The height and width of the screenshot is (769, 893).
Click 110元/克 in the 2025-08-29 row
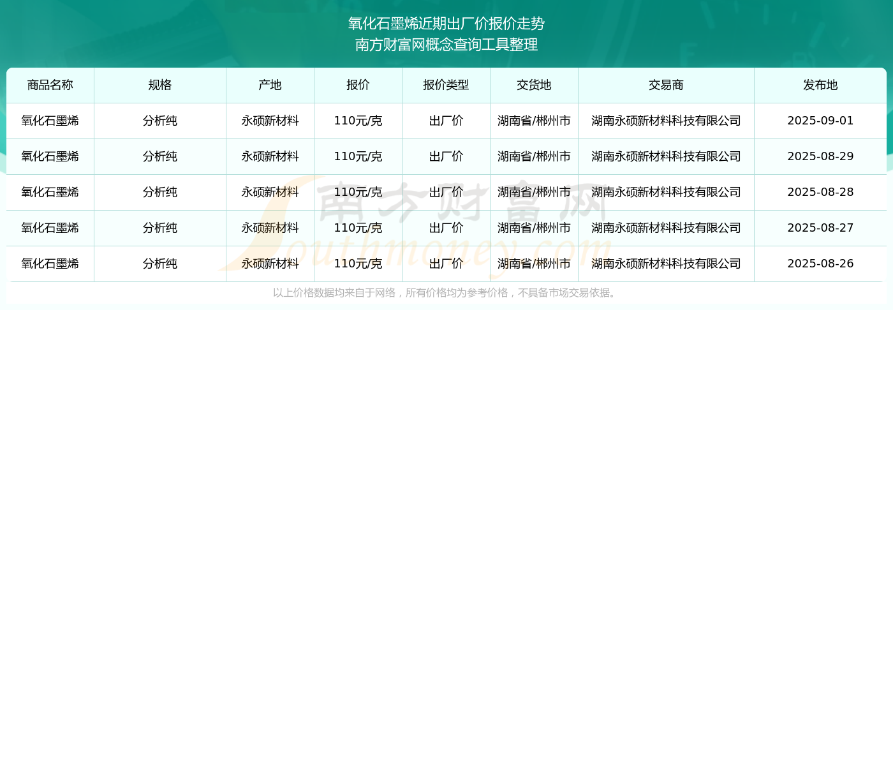click(358, 156)
